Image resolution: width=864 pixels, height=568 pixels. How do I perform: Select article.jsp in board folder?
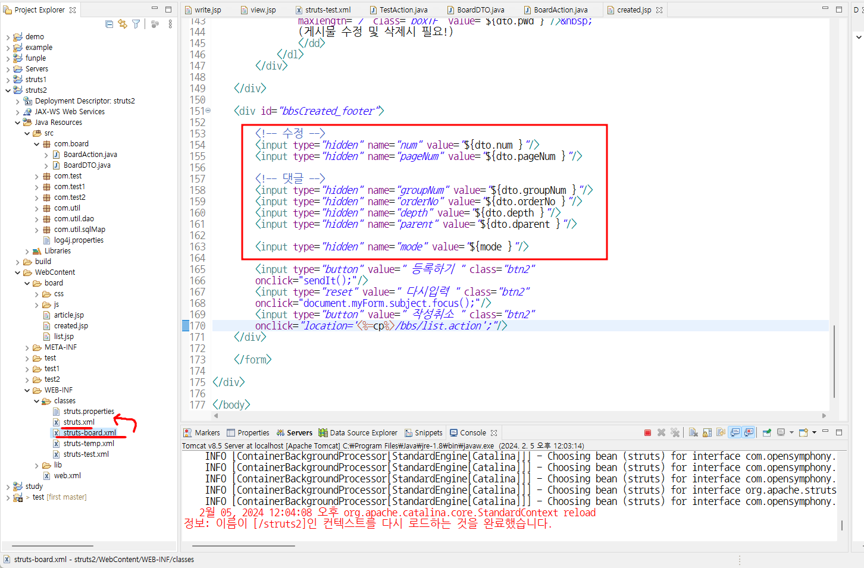click(68, 315)
